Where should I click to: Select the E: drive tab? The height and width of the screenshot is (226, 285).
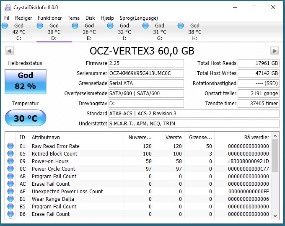pos(89,32)
